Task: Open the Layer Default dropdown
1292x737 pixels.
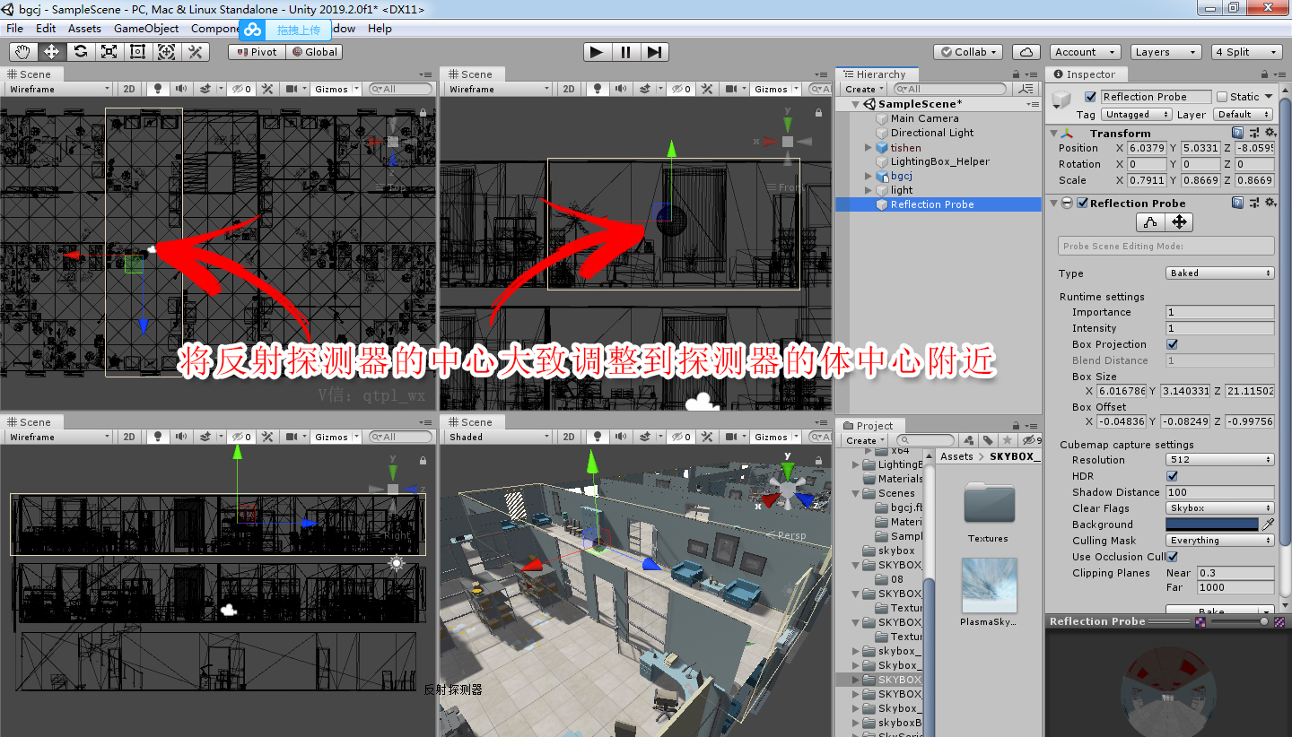Action: tap(1243, 115)
